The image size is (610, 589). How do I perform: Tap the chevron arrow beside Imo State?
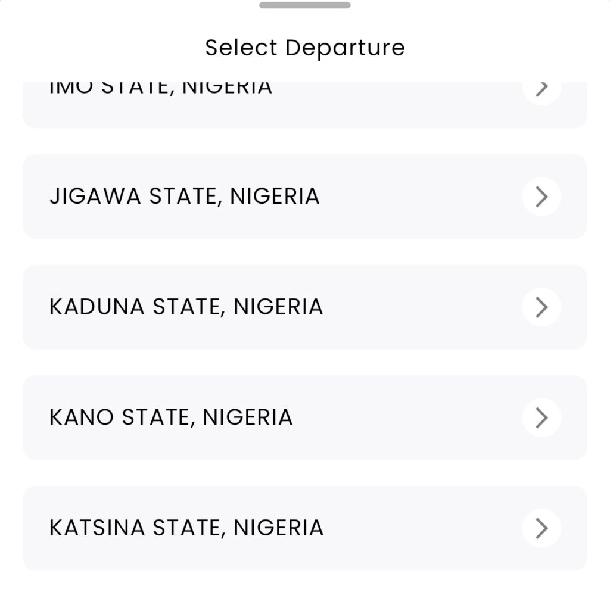541,91
